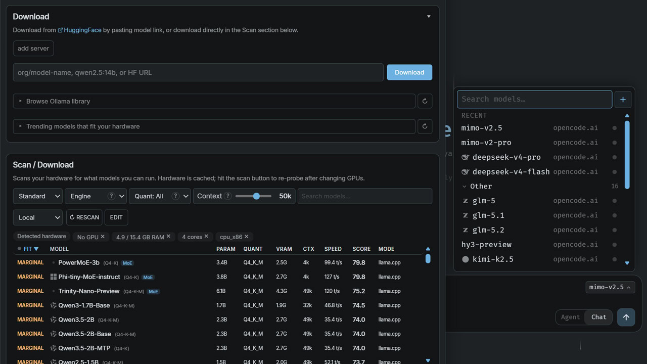The width and height of the screenshot is (647, 364).
Task: Send the chat message with the arrow button
Action: click(626, 317)
